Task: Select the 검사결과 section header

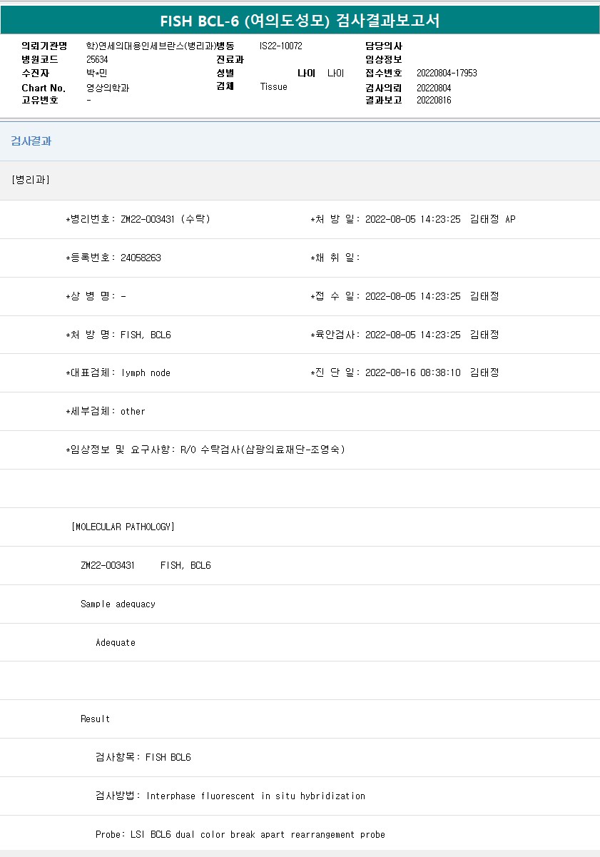Action: [31, 141]
